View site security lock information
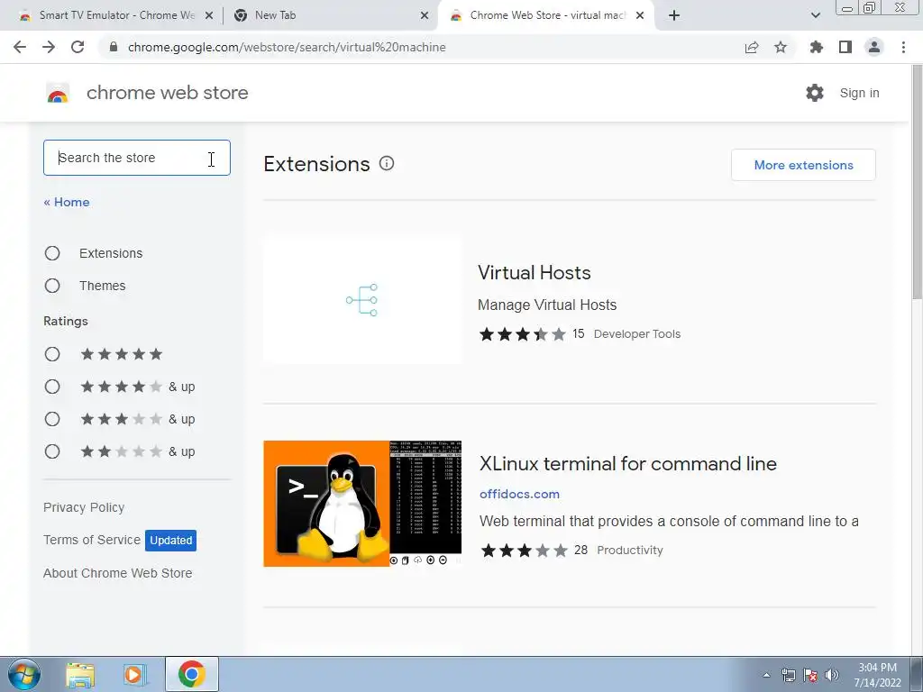923x692 pixels. 114,47
